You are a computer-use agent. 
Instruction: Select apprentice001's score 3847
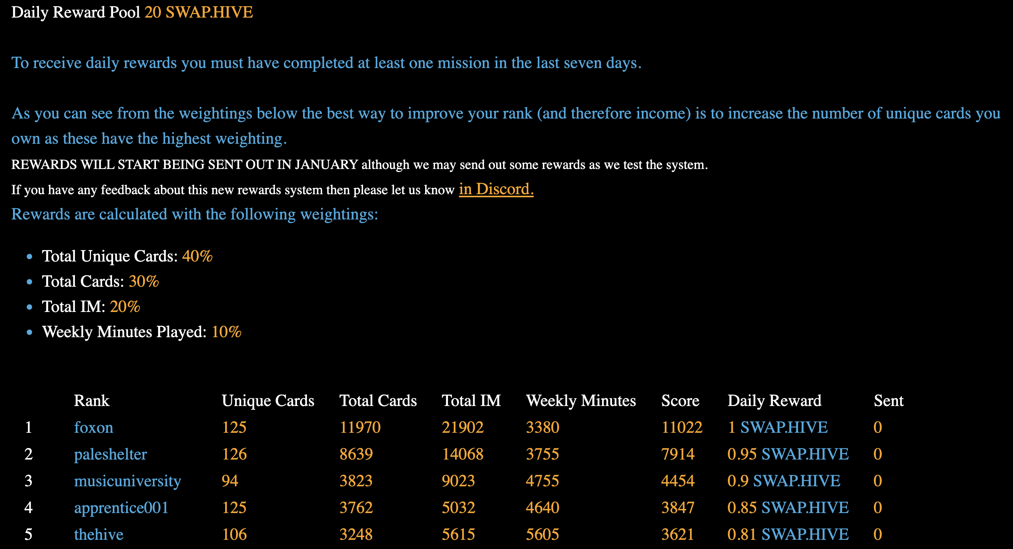point(677,508)
